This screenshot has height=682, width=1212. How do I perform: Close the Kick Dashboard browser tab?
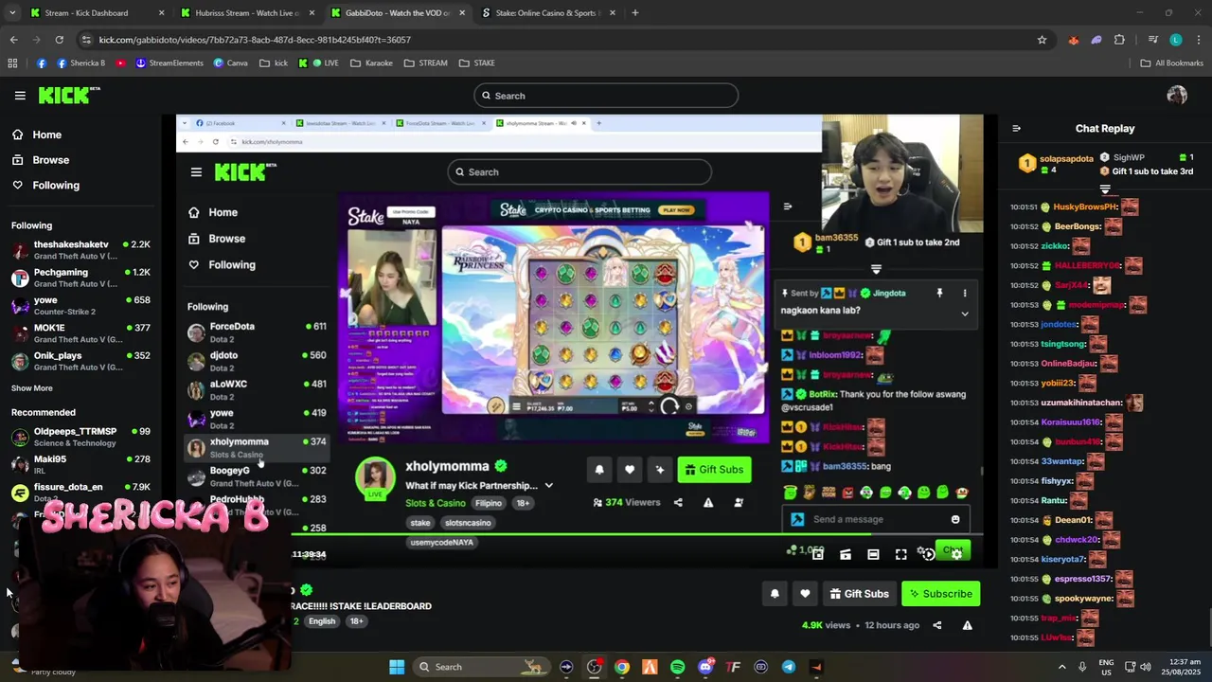pyautogui.click(x=161, y=13)
